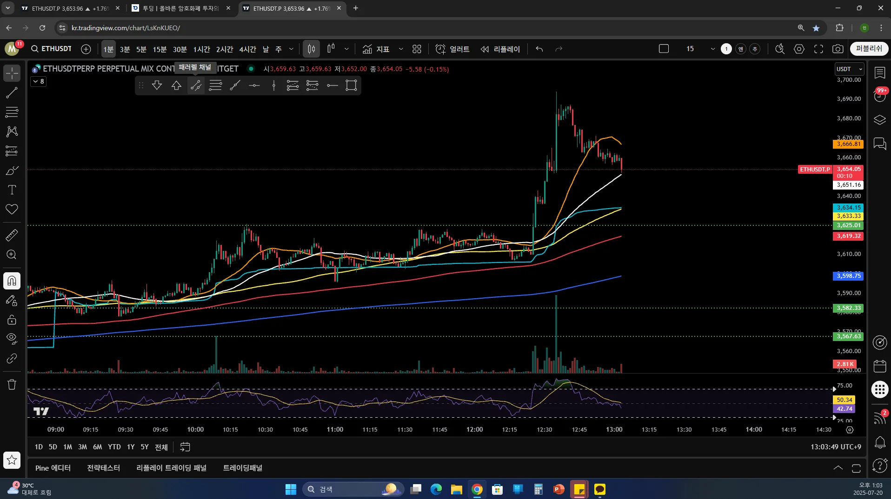The width and height of the screenshot is (891, 499).
Task: Open the Windows taskbar search box
Action: (x=353, y=489)
